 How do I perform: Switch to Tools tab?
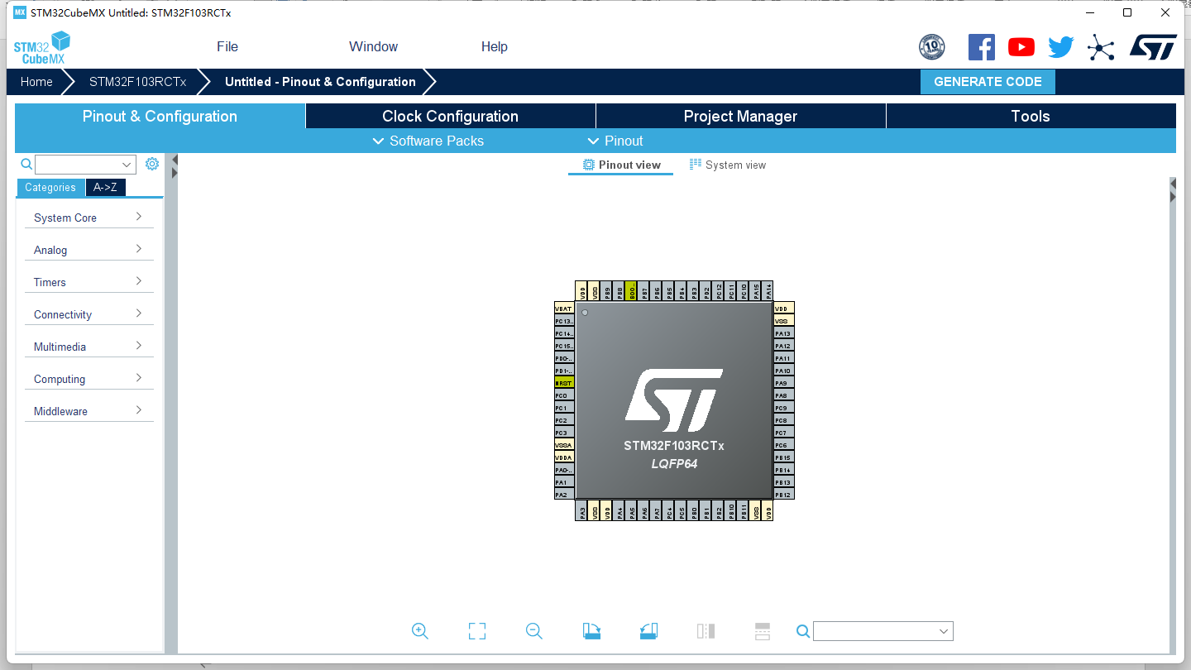(1031, 116)
